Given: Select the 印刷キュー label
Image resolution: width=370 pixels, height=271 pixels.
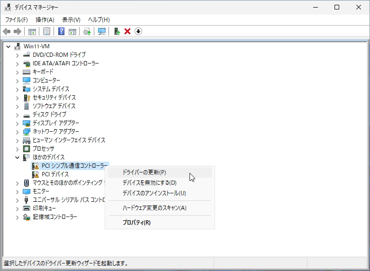Looking at the screenshot, I should (44, 208).
